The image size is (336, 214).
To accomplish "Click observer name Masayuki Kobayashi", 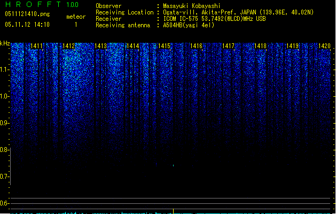I will [x=192, y=6].
